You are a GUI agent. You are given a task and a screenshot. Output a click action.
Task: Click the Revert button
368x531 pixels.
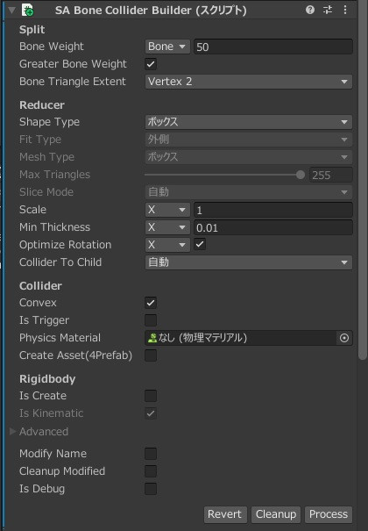[225, 514]
